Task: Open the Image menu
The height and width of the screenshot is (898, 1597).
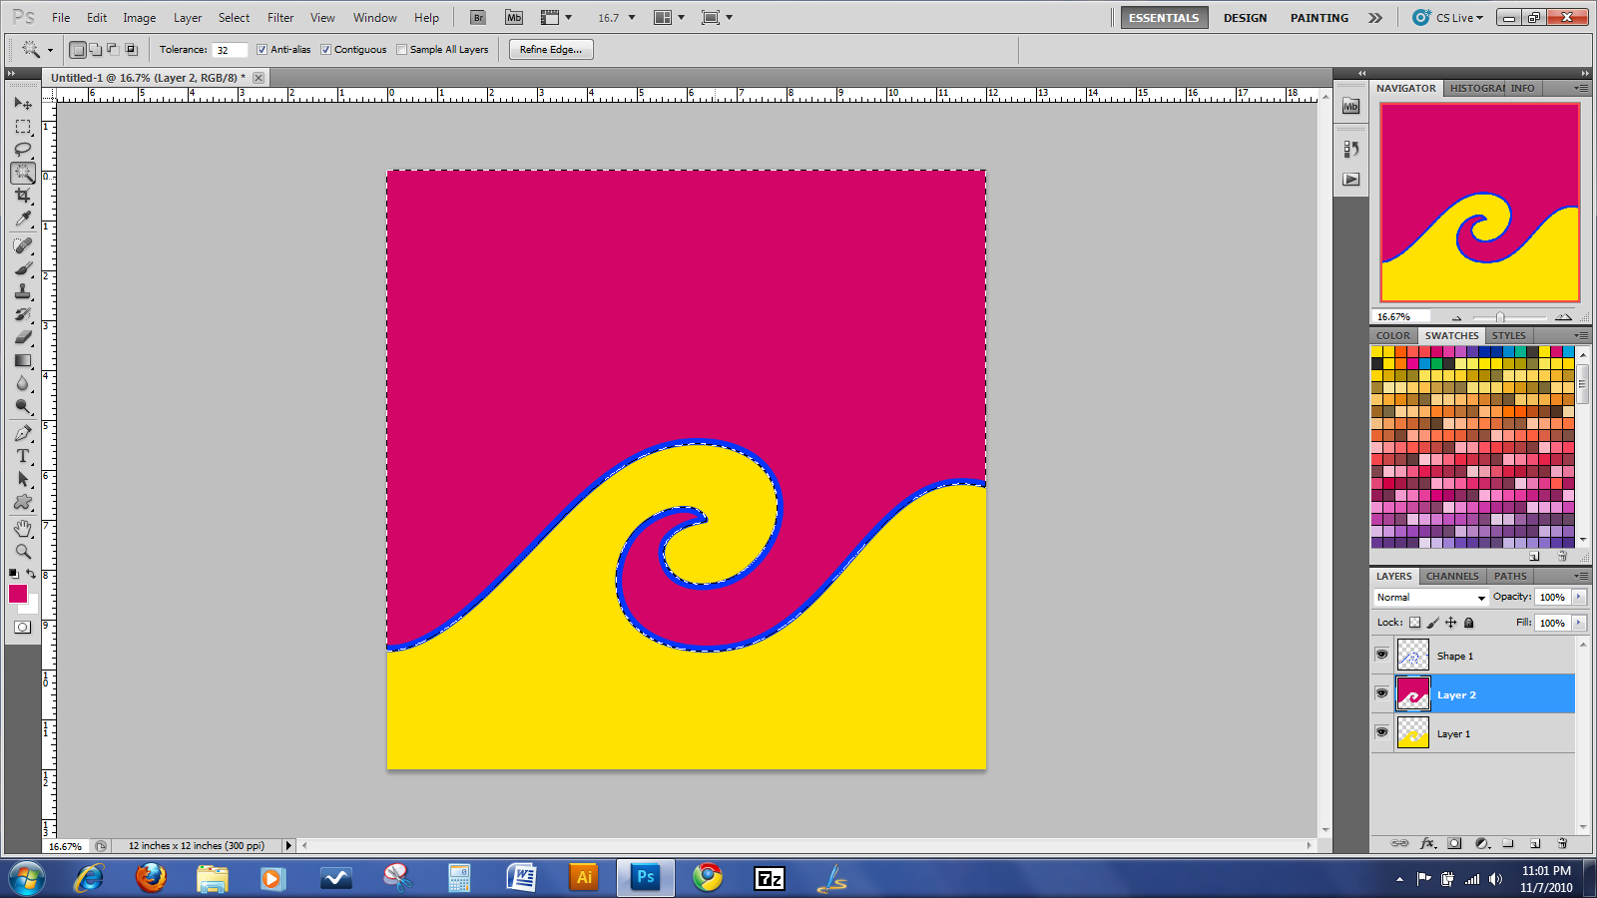Action: [139, 18]
